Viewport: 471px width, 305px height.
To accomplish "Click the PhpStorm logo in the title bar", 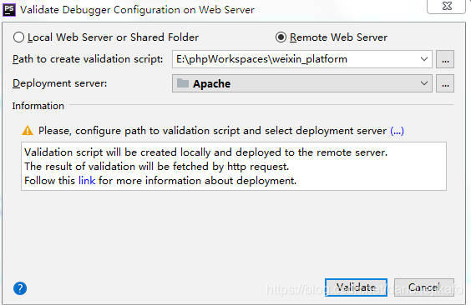I will pyautogui.click(x=9, y=10).
